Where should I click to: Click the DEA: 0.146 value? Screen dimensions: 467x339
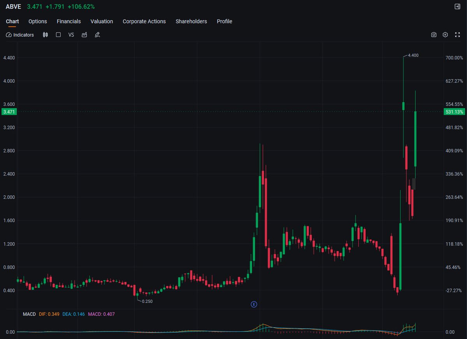point(74,314)
